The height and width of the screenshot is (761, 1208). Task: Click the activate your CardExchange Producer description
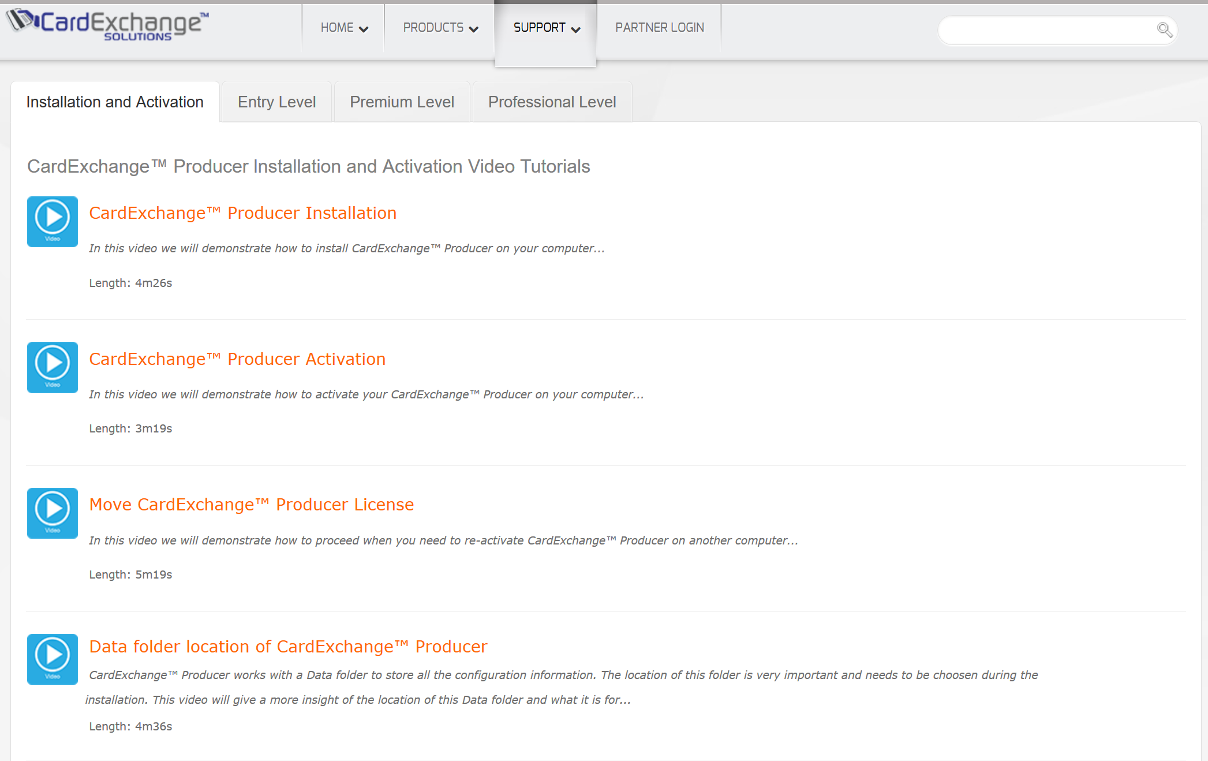tap(366, 394)
